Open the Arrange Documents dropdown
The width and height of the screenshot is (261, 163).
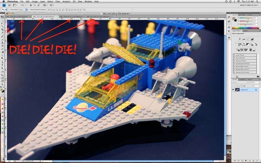(45, 5)
